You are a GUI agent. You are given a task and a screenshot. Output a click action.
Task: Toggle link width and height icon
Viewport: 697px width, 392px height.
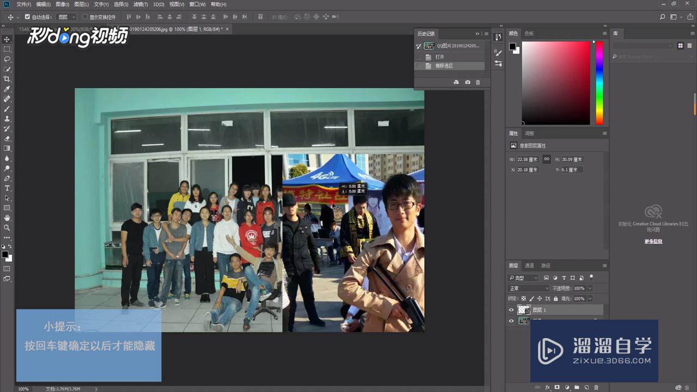point(546,159)
